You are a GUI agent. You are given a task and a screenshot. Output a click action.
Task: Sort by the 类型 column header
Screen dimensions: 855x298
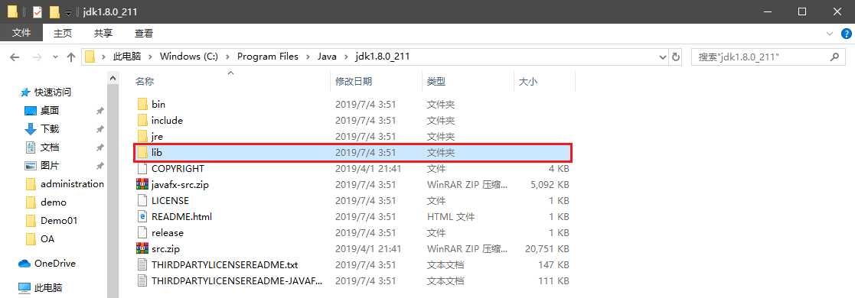436,81
